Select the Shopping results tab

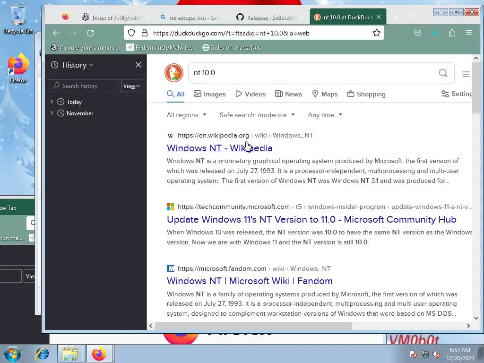(366, 94)
